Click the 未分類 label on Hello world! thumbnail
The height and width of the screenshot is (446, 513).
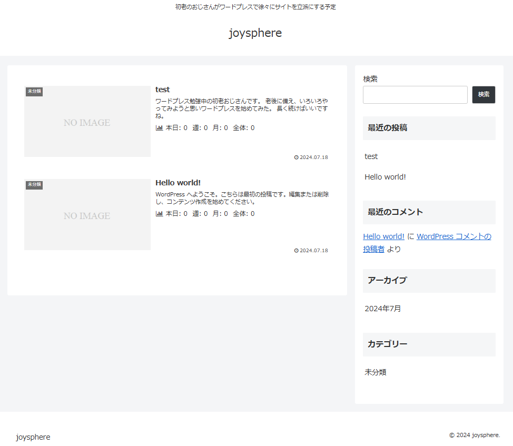[x=34, y=185]
